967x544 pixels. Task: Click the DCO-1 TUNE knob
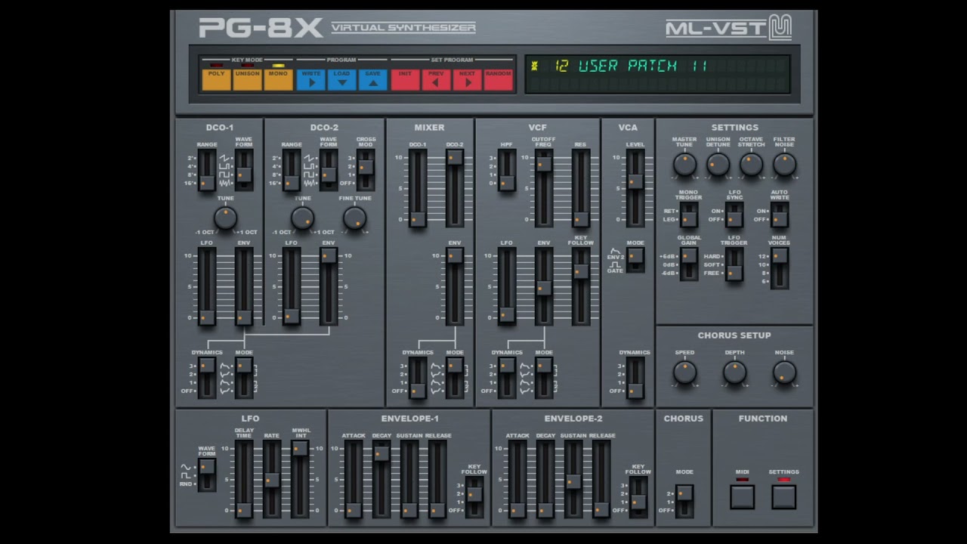[x=225, y=218]
